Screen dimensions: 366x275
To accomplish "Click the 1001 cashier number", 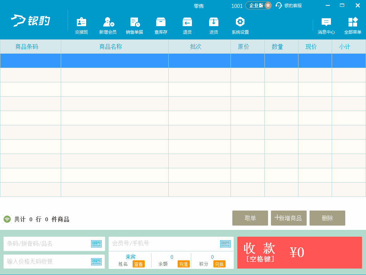I will [x=237, y=6].
